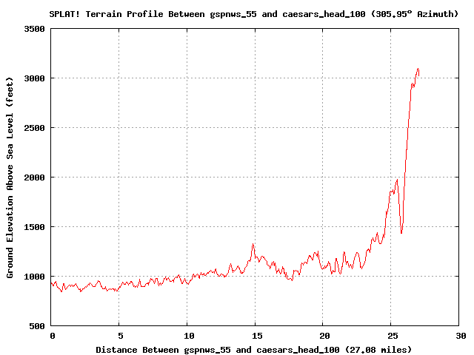
Task: Click the x-axis tick label 25
Action: [393, 336]
